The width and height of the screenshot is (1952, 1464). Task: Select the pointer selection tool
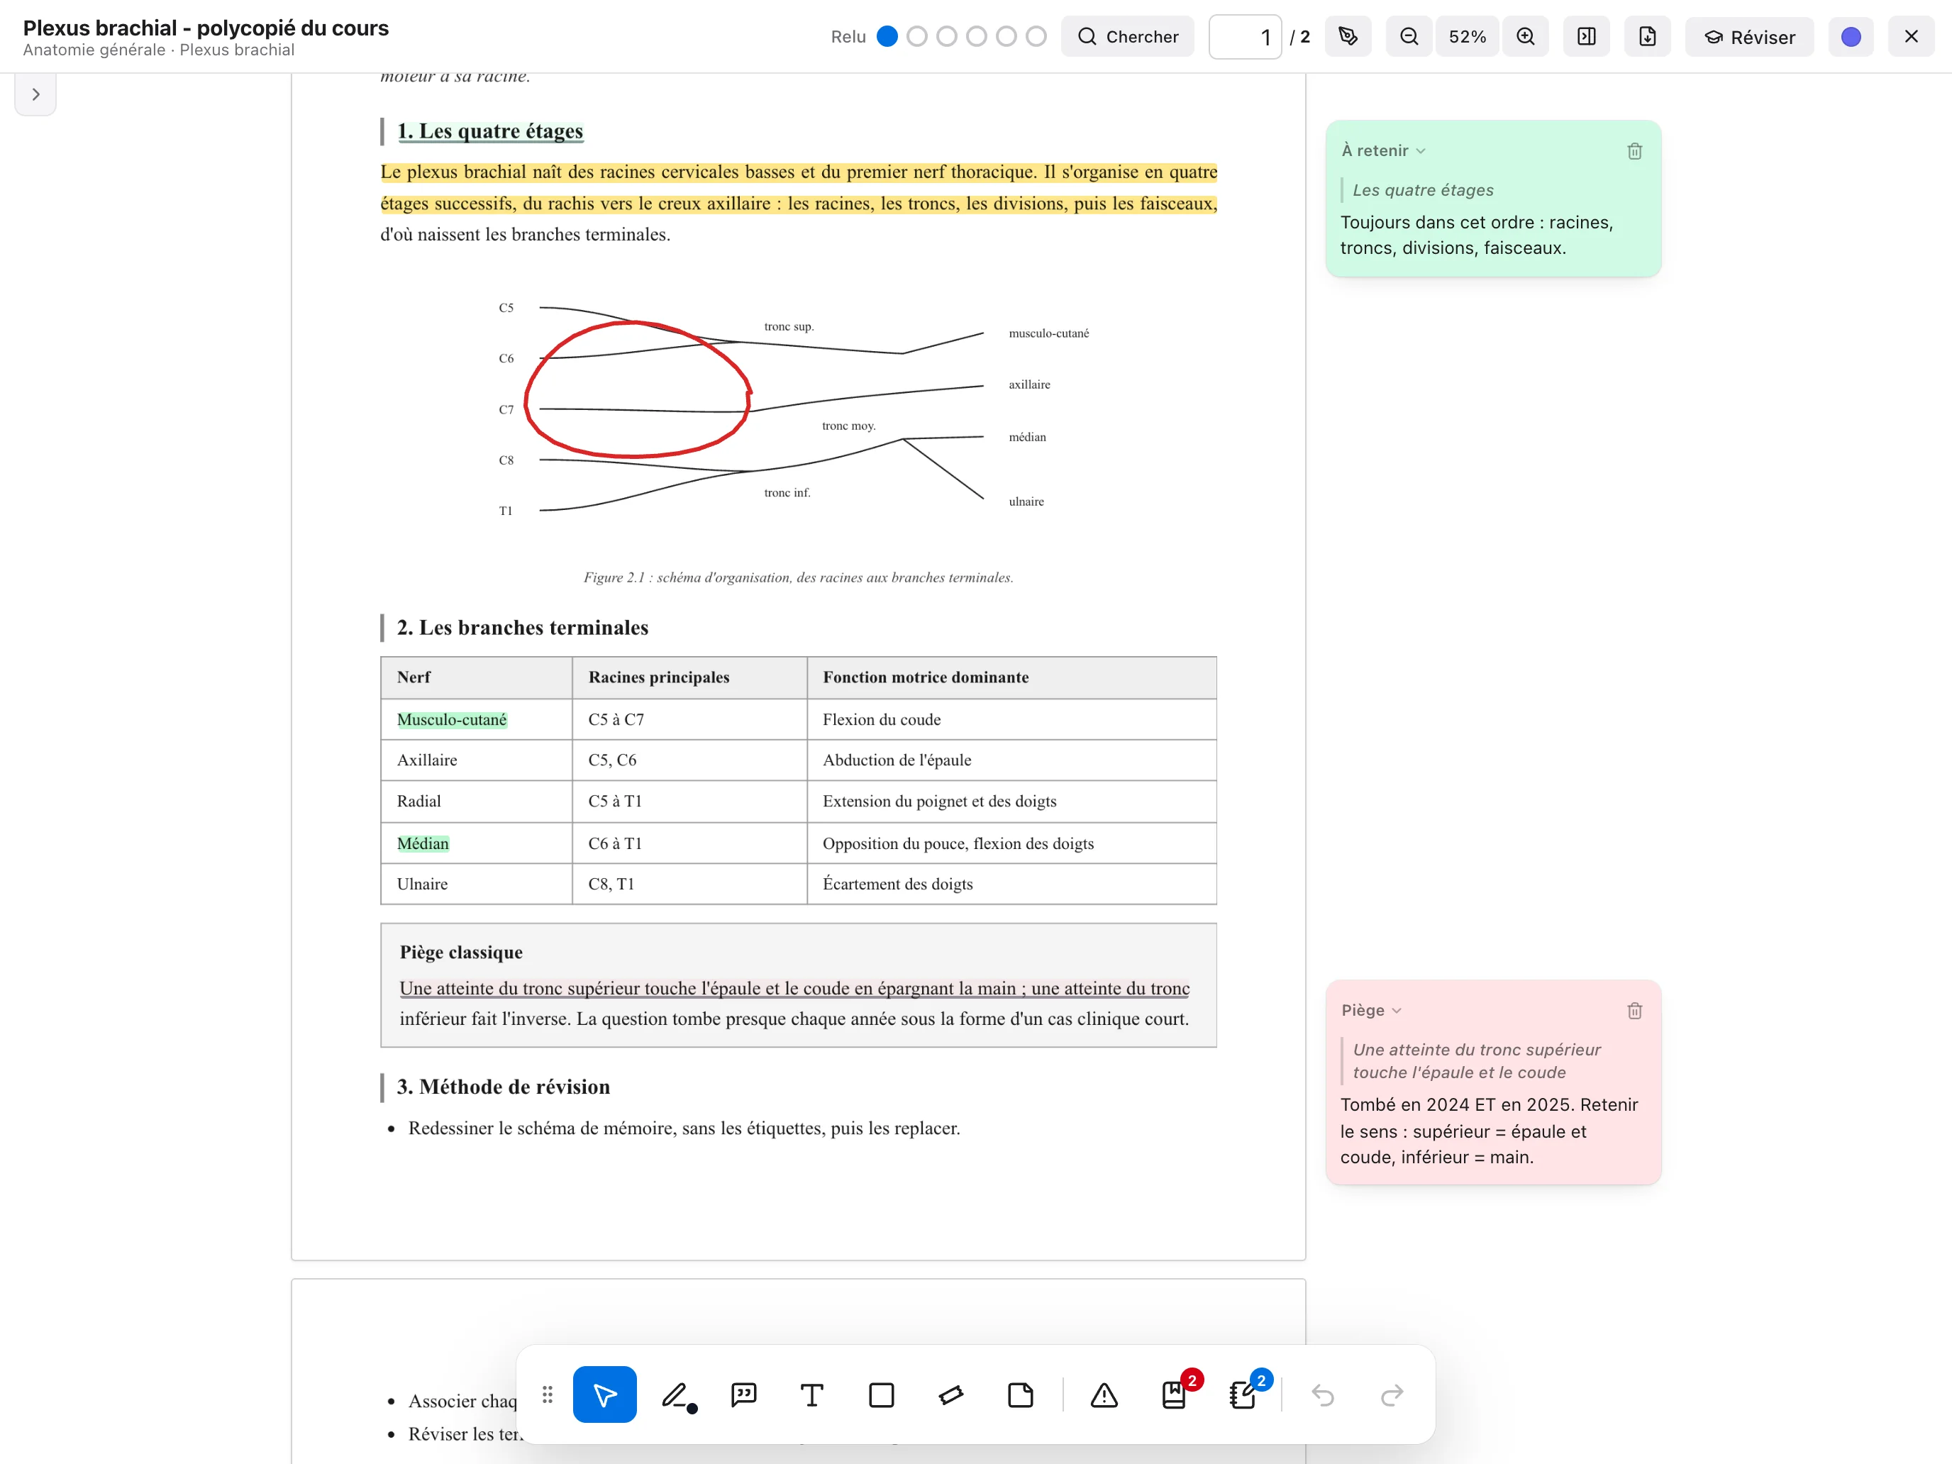[604, 1394]
